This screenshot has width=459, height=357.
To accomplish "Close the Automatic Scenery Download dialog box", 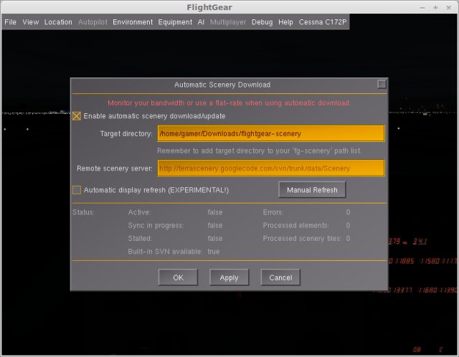I will coord(382,84).
